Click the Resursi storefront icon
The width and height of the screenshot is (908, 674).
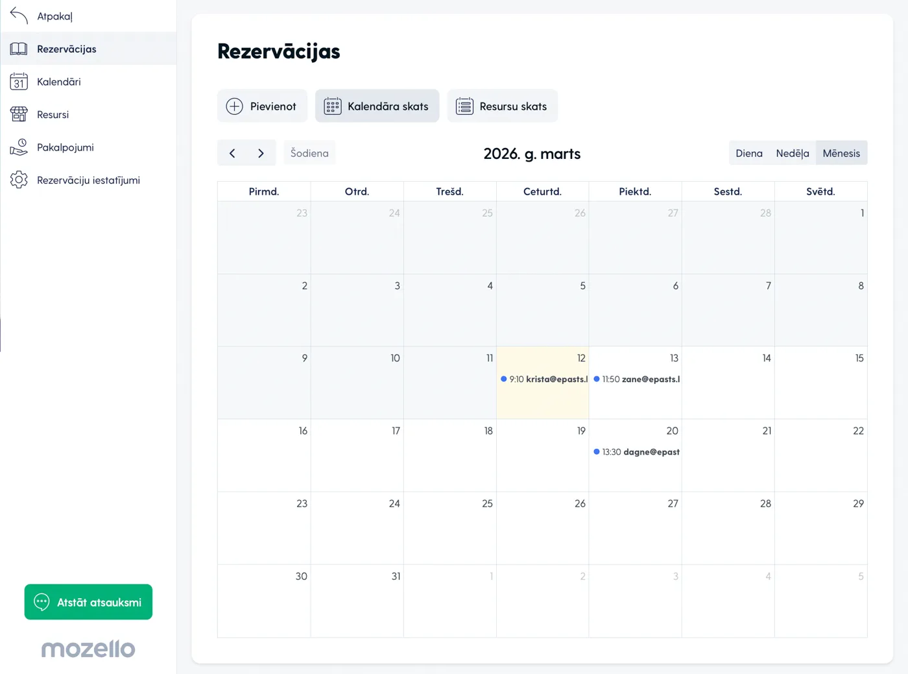(19, 114)
